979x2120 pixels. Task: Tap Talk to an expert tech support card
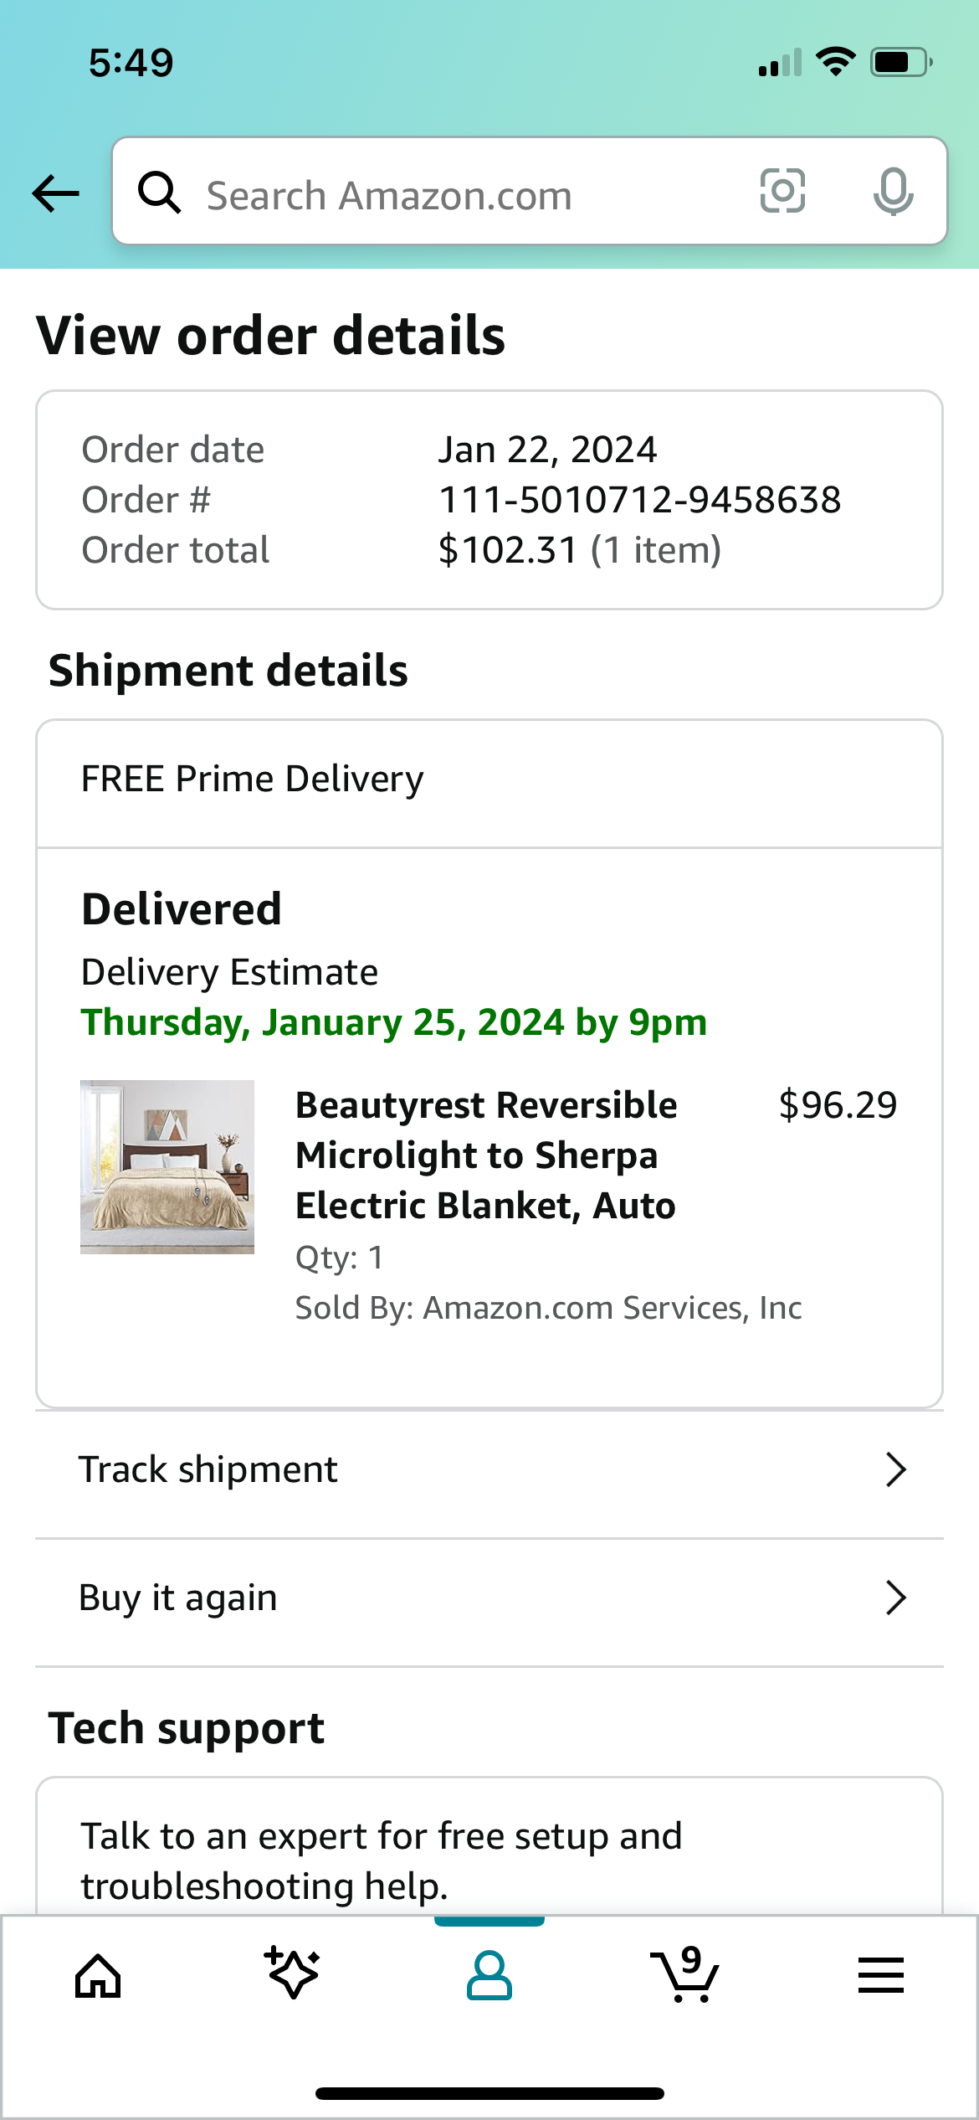[489, 1847]
